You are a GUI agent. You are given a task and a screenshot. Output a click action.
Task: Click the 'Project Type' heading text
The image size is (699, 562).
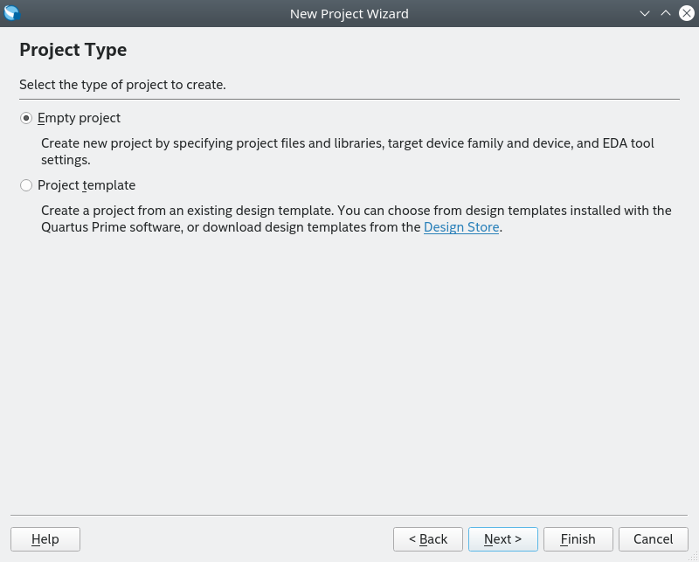pos(73,50)
